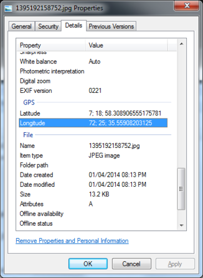Click the Value column header
The image size is (203, 278).
[x=126, y=46]
